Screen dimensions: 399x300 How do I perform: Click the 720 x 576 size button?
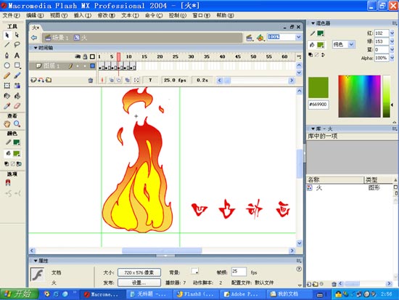coord(139,272)
